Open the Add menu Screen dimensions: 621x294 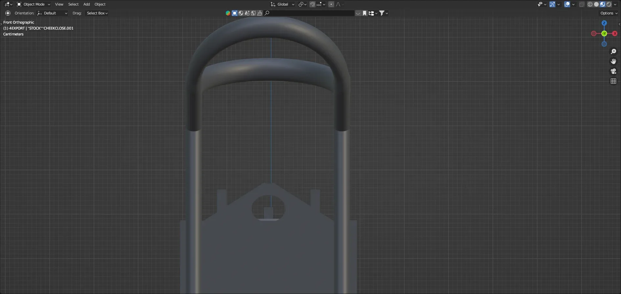click(x=86, y=4)
